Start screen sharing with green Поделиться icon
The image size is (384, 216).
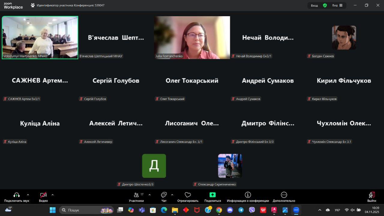(212, 195)
